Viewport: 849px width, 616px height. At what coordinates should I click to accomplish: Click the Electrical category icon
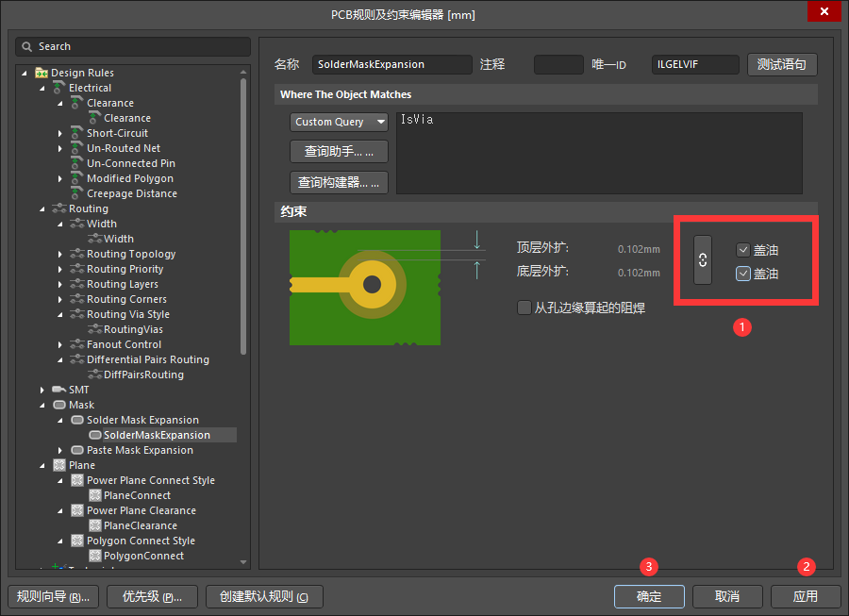[x=59, y=87]
